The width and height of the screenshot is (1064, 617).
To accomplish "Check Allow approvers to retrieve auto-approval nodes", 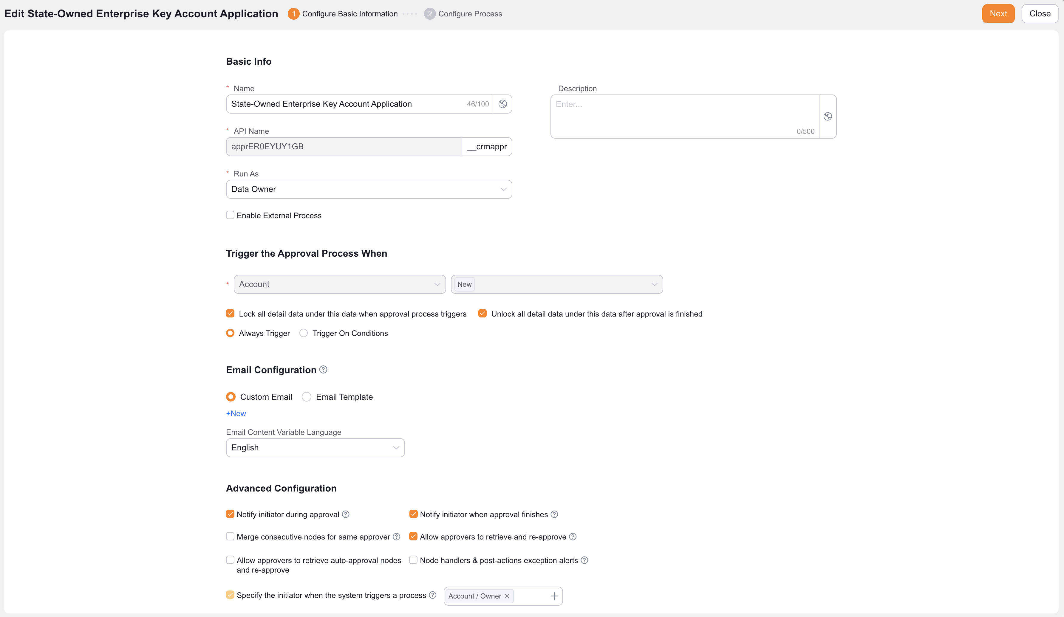I will point(230,560).
